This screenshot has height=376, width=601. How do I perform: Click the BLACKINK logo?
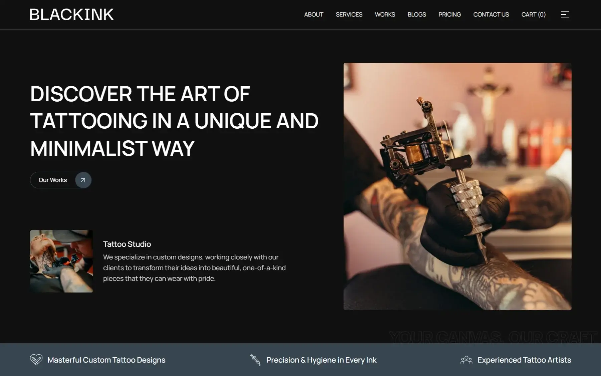(x=72, y=15)
